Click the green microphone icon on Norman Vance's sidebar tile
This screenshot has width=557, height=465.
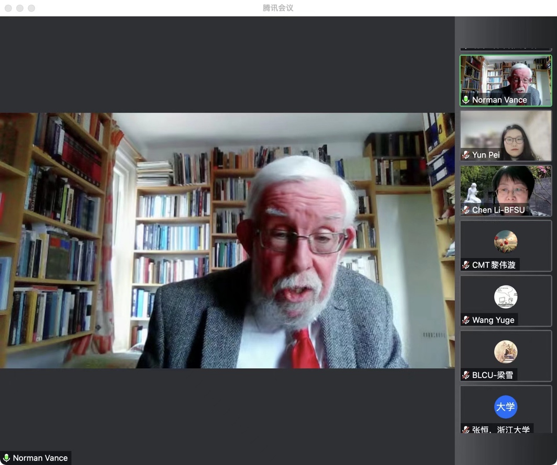click(x=465, y=99)
